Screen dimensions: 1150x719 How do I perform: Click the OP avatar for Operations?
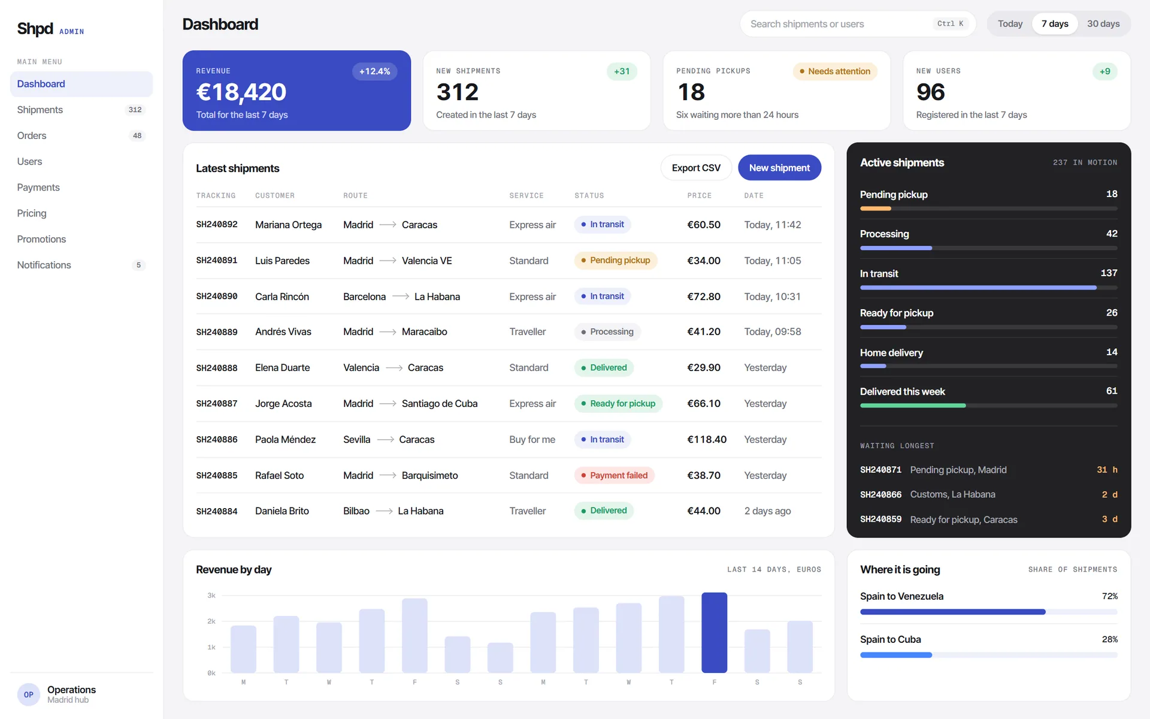coord(28,694)
